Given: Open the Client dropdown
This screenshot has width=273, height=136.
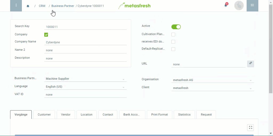Looking at the screenshot, I should (x=212, y=88).
